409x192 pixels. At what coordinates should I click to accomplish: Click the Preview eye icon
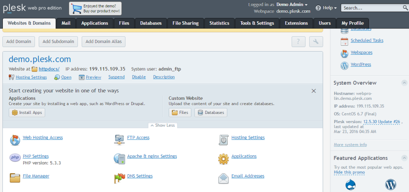pos(81,77)
